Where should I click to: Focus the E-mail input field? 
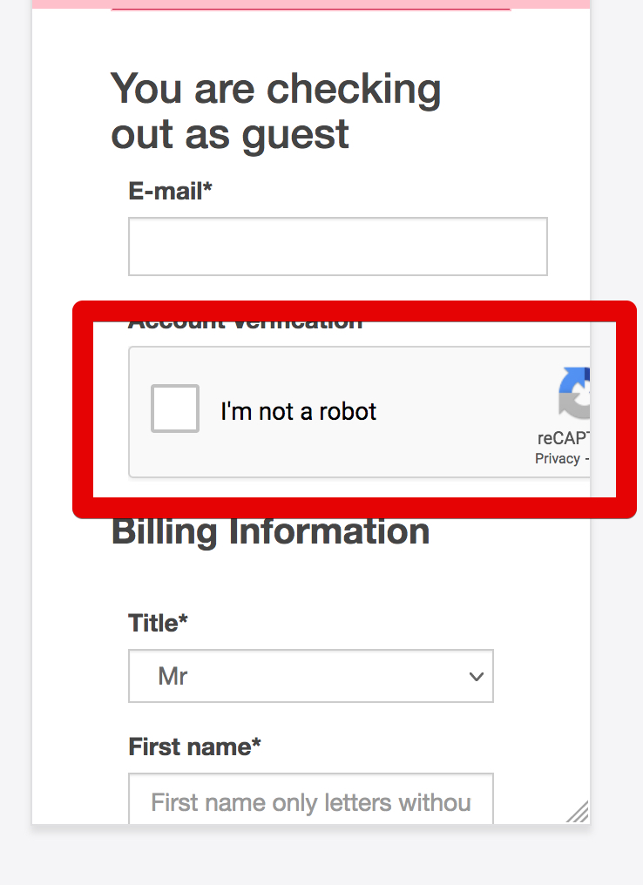pos(337,247)
